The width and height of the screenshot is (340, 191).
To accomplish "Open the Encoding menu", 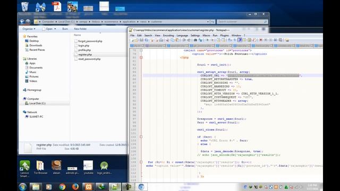I will [168, 36].
